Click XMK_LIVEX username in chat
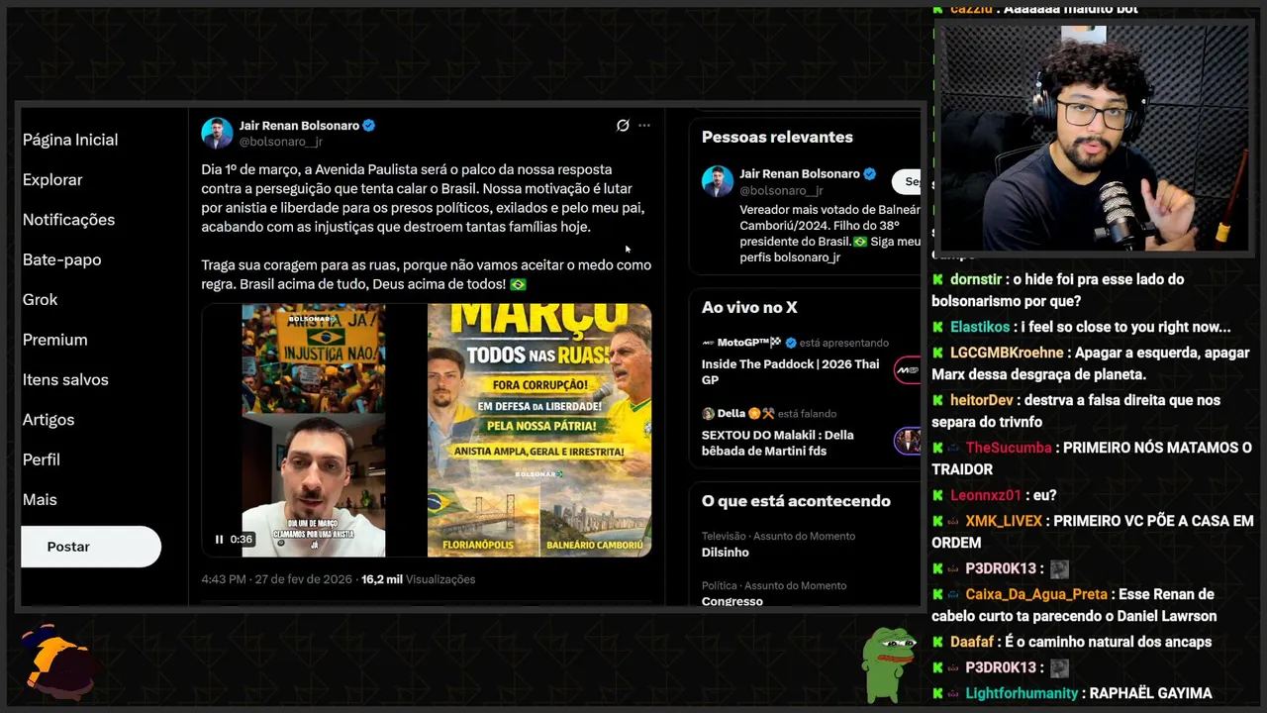 tap(1004, 521)
